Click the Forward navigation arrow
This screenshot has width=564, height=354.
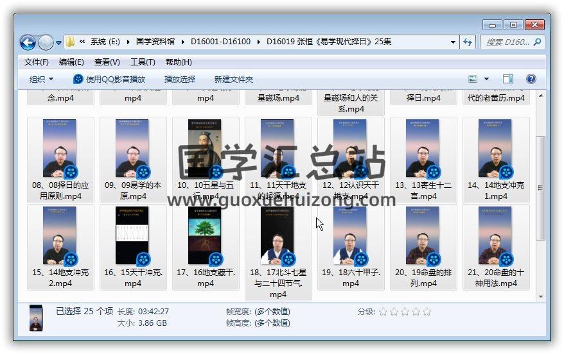pos(46,43)
